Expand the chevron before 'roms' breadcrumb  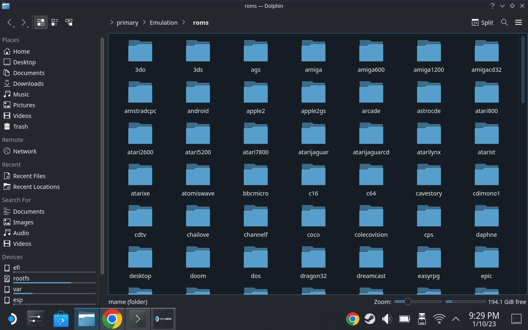184,23
